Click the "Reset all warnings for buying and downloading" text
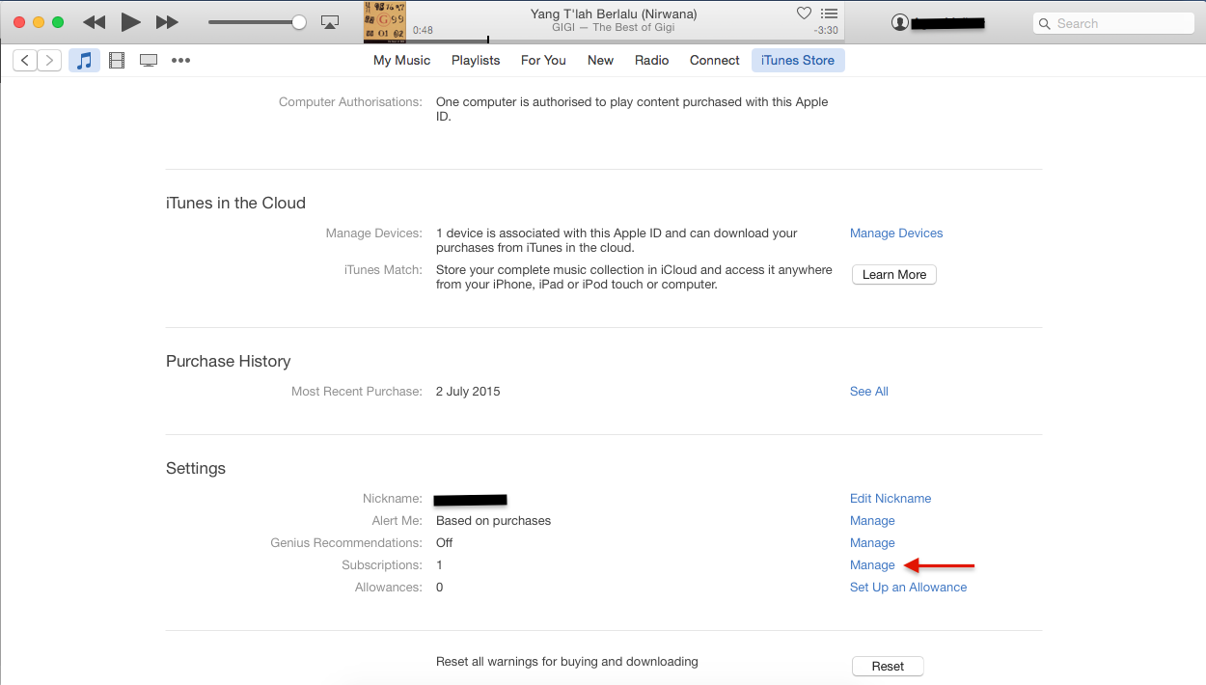Image resolution: width=1206 pixels, height=685 pixels. [x=567, y=662]
